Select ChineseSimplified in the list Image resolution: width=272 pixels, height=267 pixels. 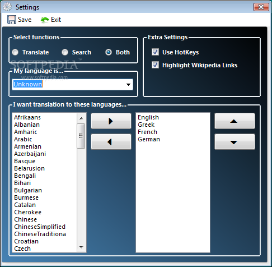click(x=40, y=227)
